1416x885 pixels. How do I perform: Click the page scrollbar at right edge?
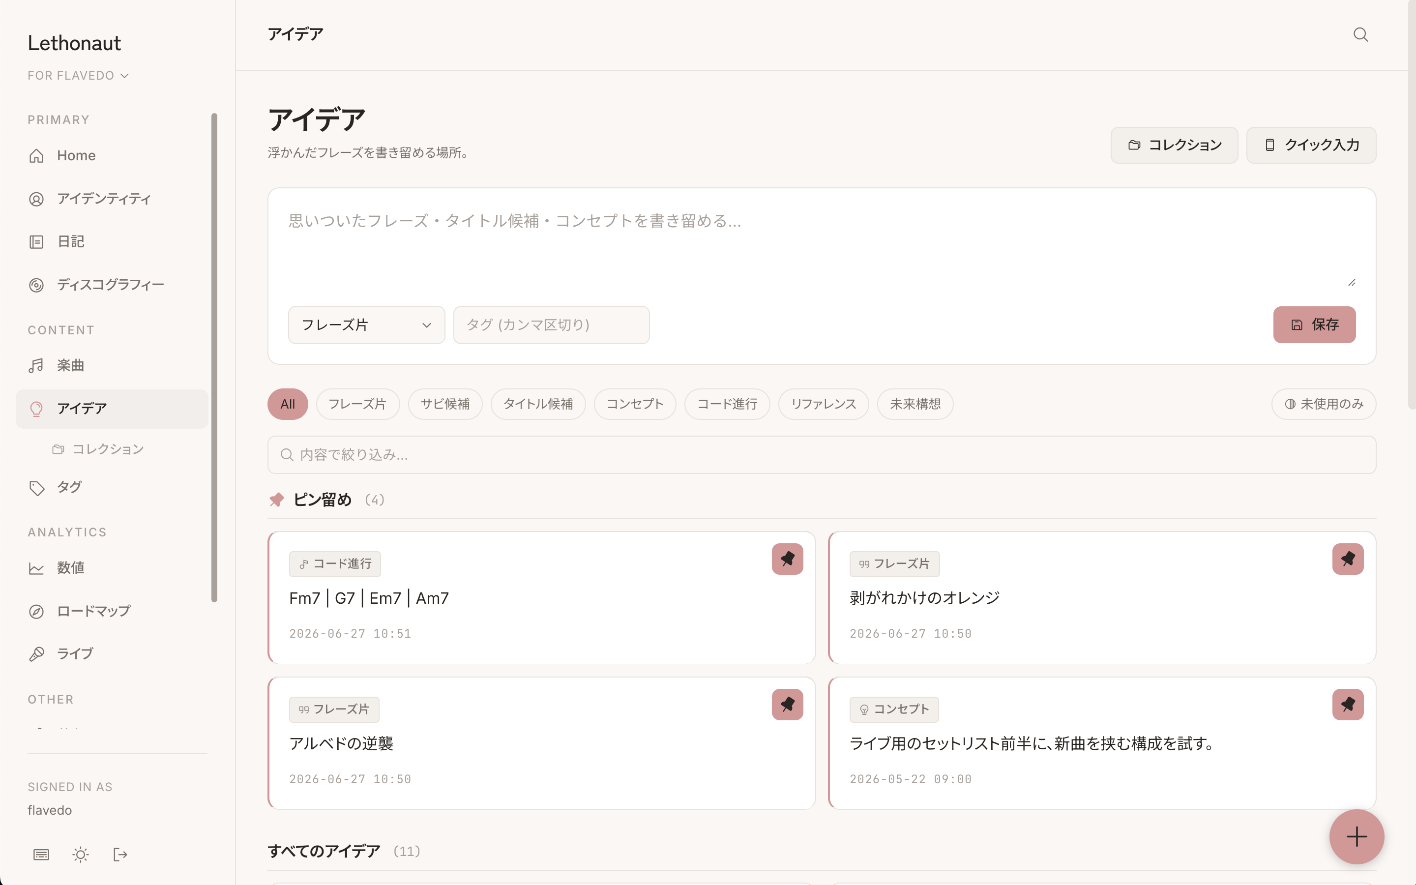click(x=1411, y=205)
